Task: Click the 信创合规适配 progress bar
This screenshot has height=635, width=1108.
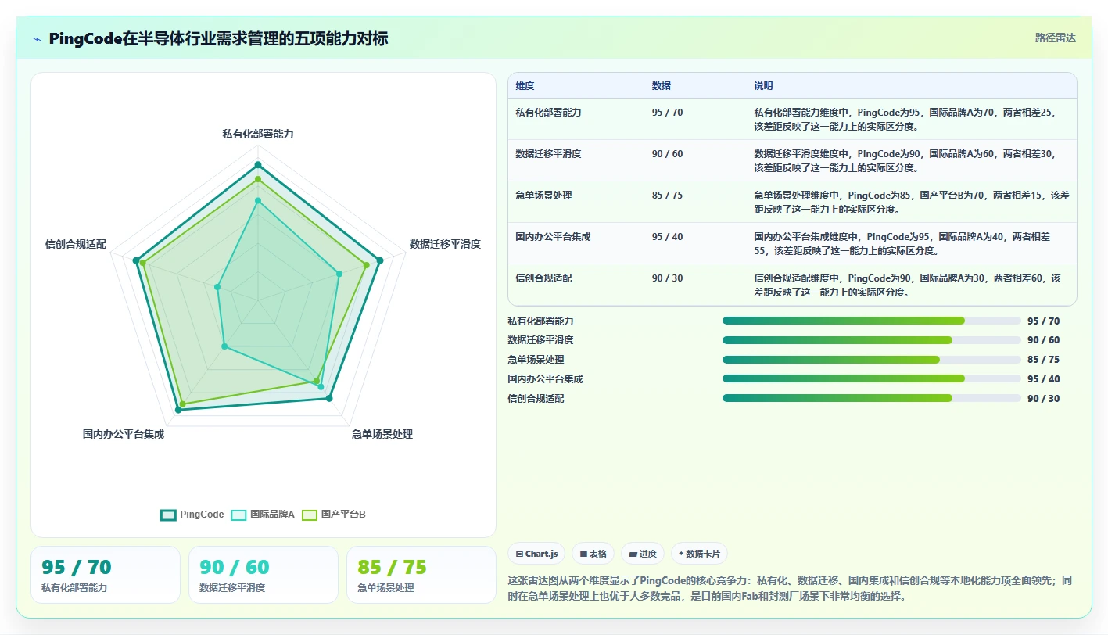Action: [872, 398]
